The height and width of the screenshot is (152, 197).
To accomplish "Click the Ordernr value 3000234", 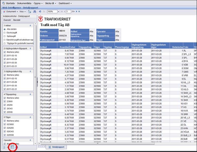I will 63,36.
